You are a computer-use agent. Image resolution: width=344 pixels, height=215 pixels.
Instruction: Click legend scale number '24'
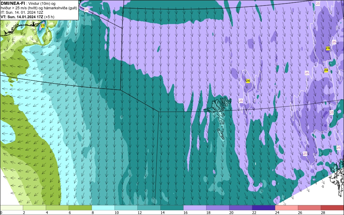click(x=277, y=213)
